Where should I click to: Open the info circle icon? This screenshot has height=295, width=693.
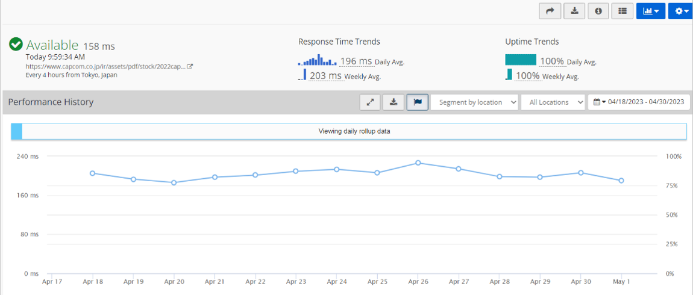599,11
